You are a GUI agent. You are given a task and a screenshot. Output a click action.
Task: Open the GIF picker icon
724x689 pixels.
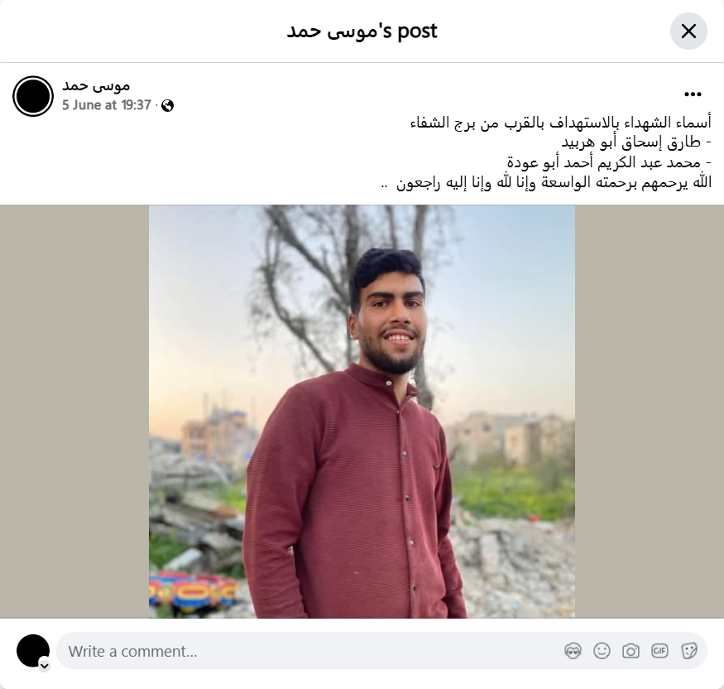coord(659,651)
